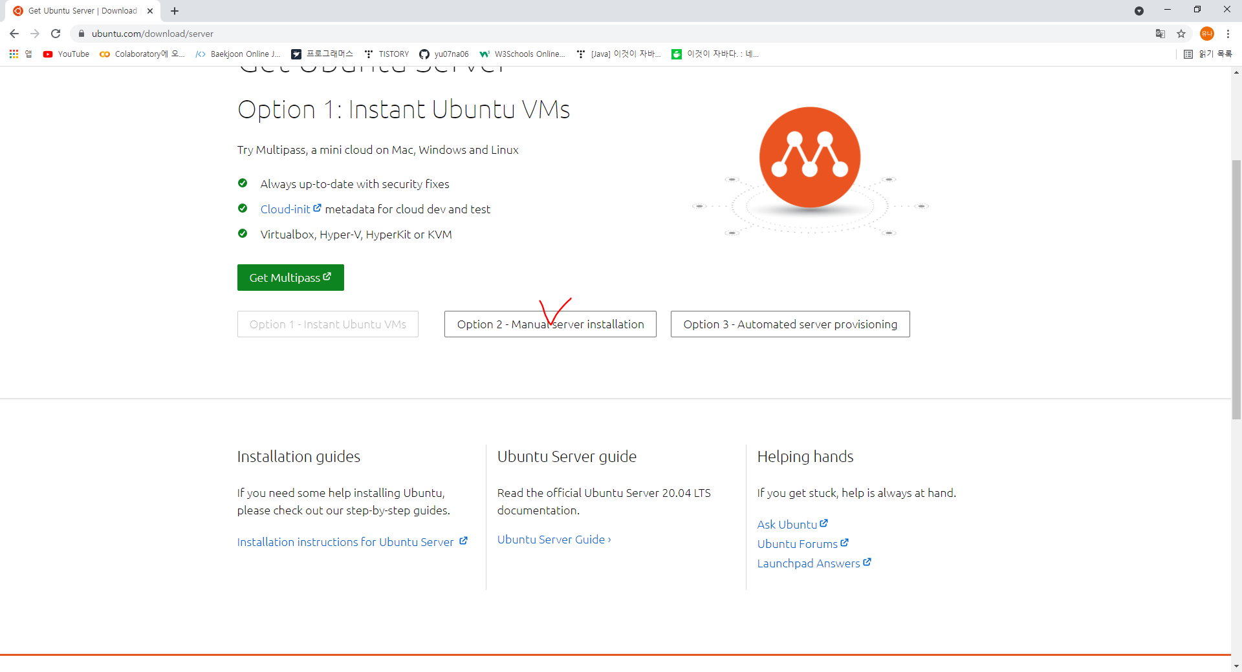Open the YouTube bookmark
The height and width of the screenshot is (672, 1242).
click(66, 54)
